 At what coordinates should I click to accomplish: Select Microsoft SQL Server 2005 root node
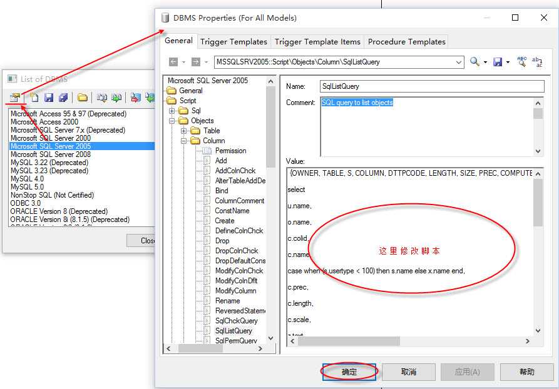pyautogui.click(x=207, y=81)
